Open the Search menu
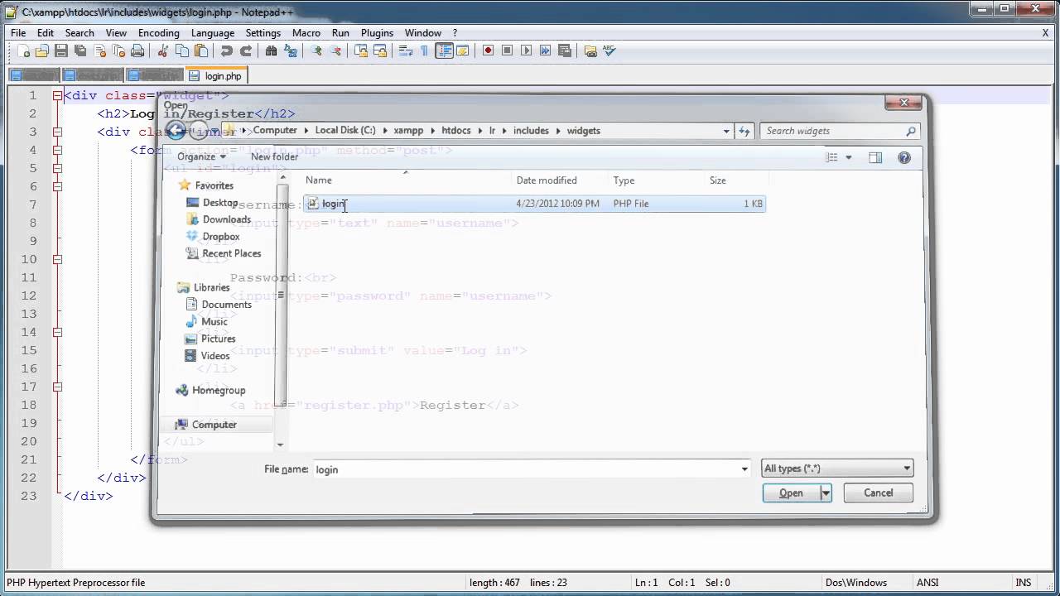This screenshot has height=596, width=1060. 79,33
